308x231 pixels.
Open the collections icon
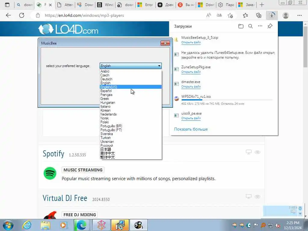259,15
